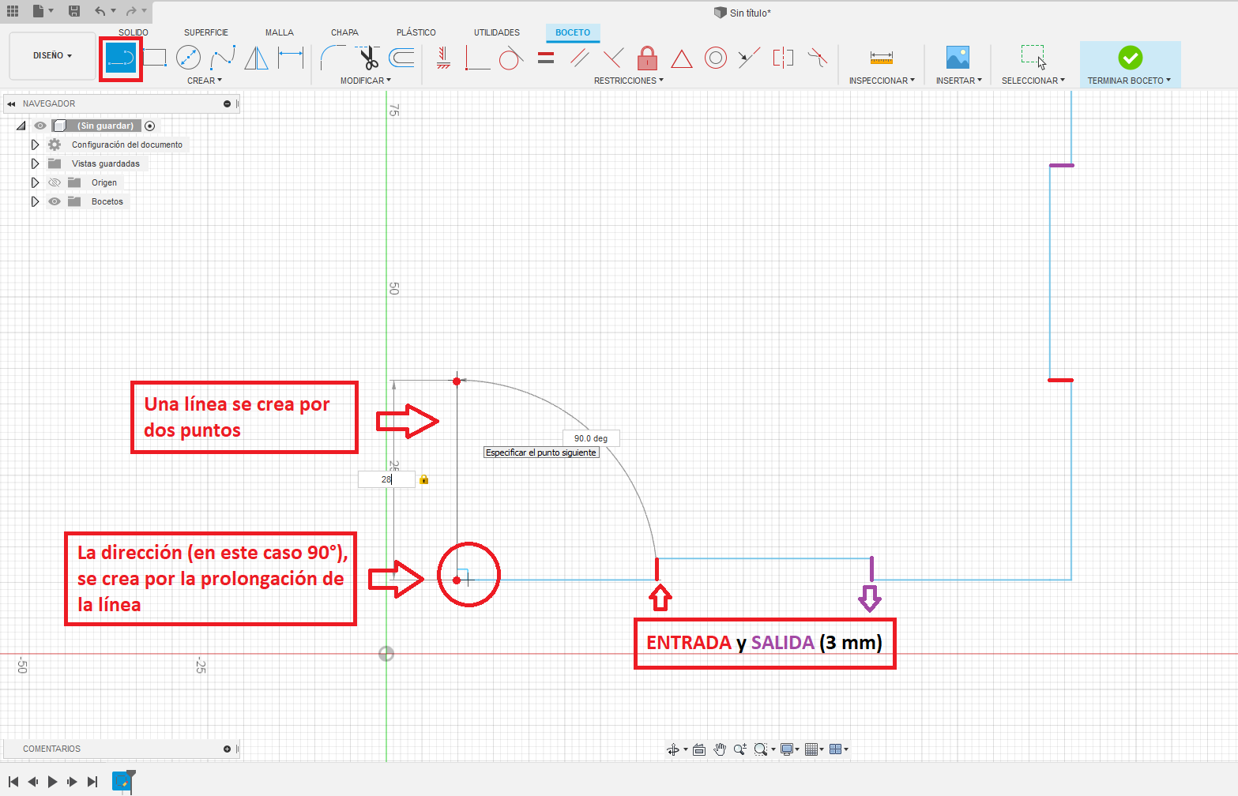This screenshot has width=1238, height=796.
Task: Expand the RESTRICCIONES menu
Action: [629, 81]
